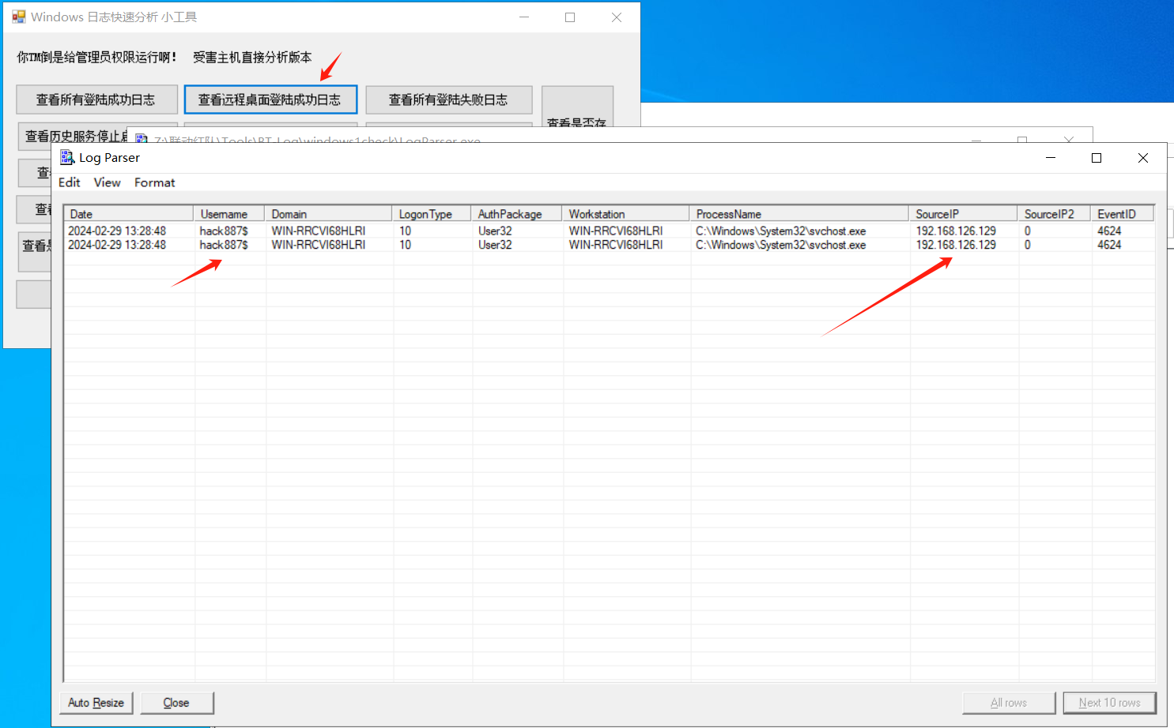Screen dimensions: 1174x728
Task: Click the Auto Resize button
Action: click(x=96, y=703)
